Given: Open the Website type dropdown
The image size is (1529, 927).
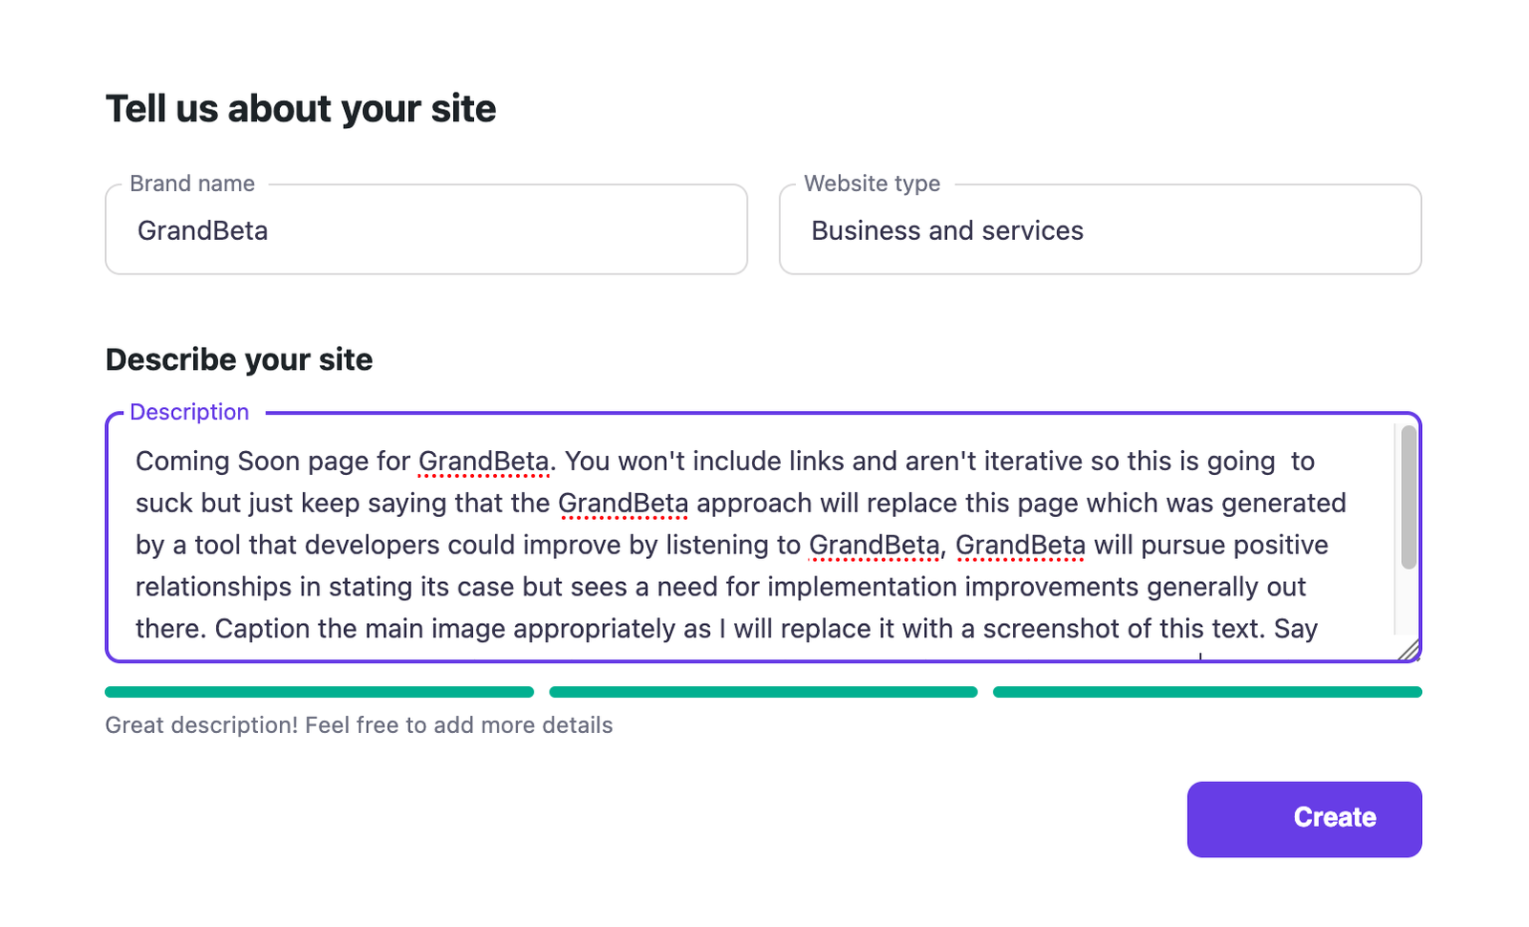Looking at the screenshot, I should [x=1100, y=229].
